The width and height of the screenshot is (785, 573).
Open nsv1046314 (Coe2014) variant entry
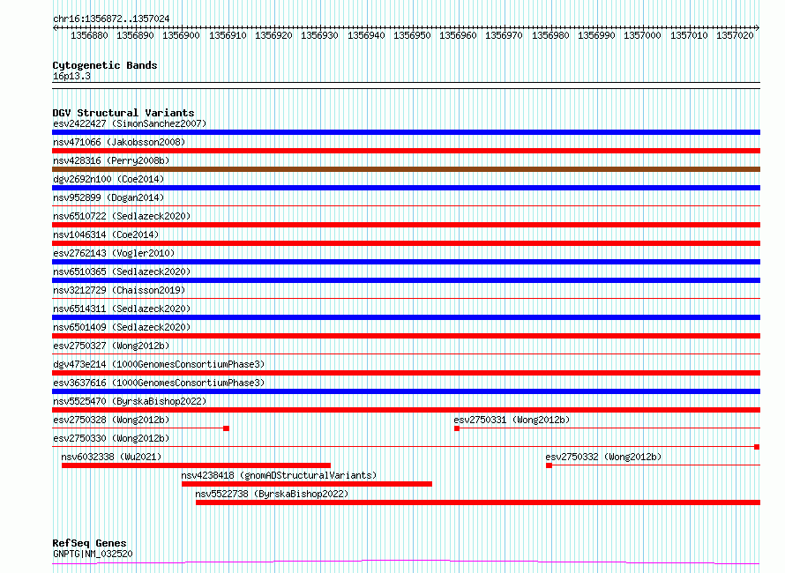(x=106, y=234)
